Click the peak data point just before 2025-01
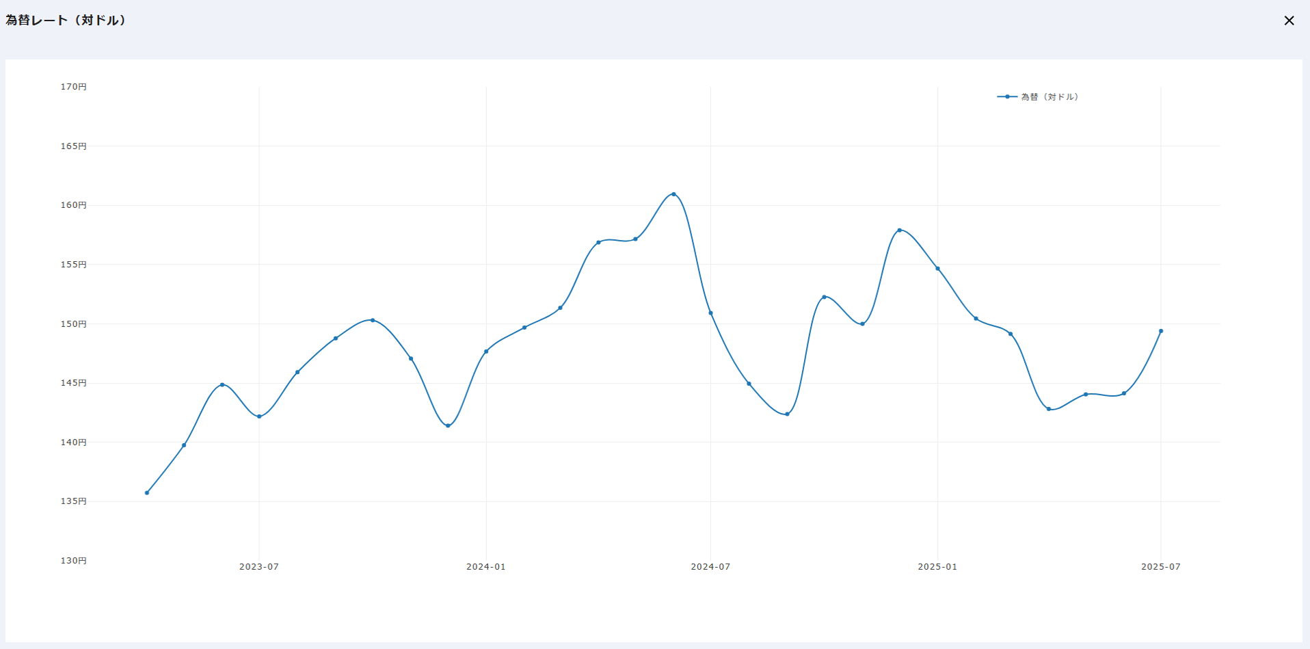Viewport: 1310px width, 649px height. click(x=899, y=230)
